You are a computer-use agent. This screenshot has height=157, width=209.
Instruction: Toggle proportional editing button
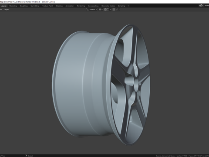(x=114, y=10)
